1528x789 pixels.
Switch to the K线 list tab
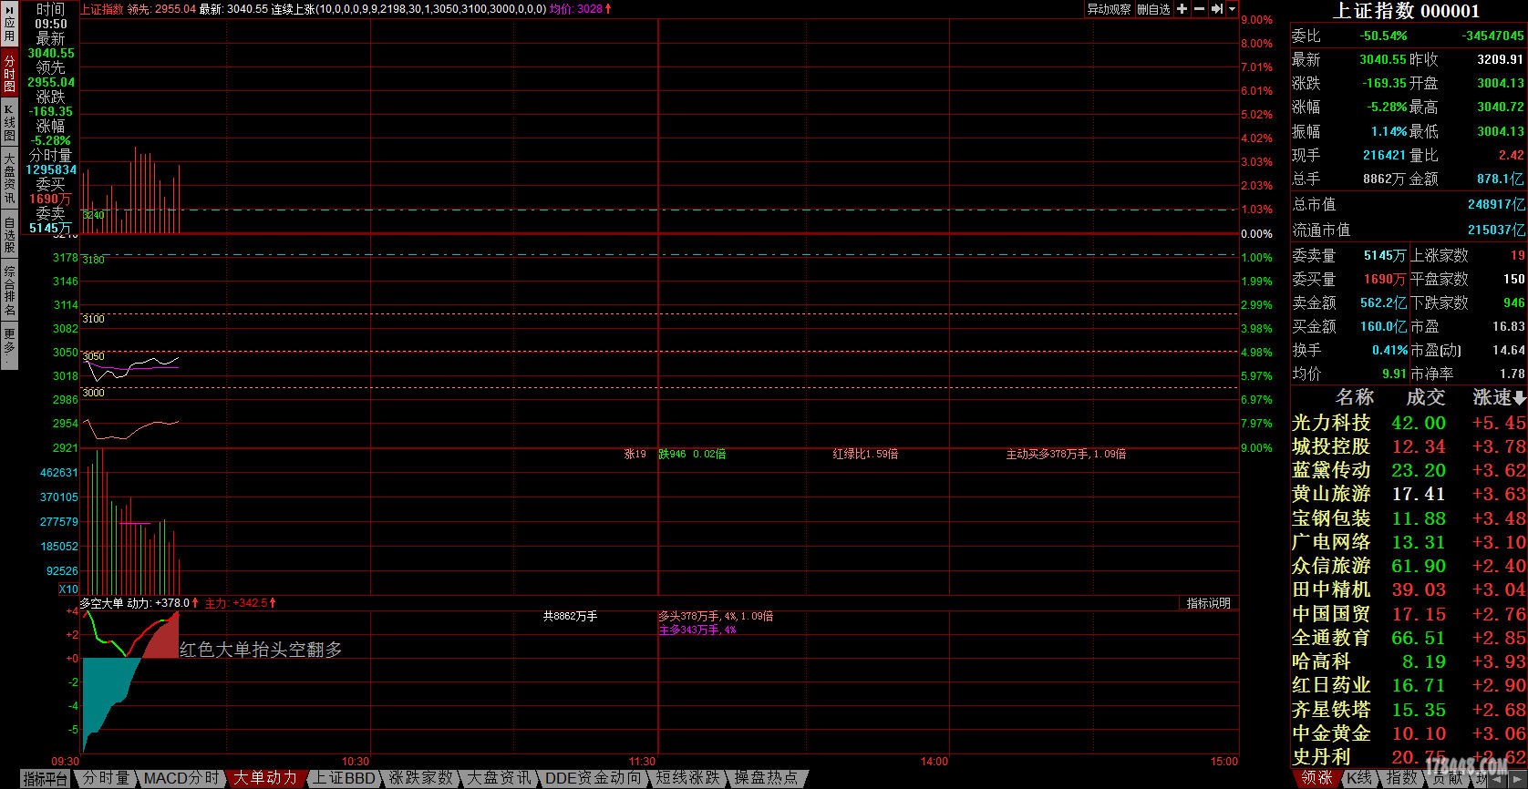point(1358,779)
